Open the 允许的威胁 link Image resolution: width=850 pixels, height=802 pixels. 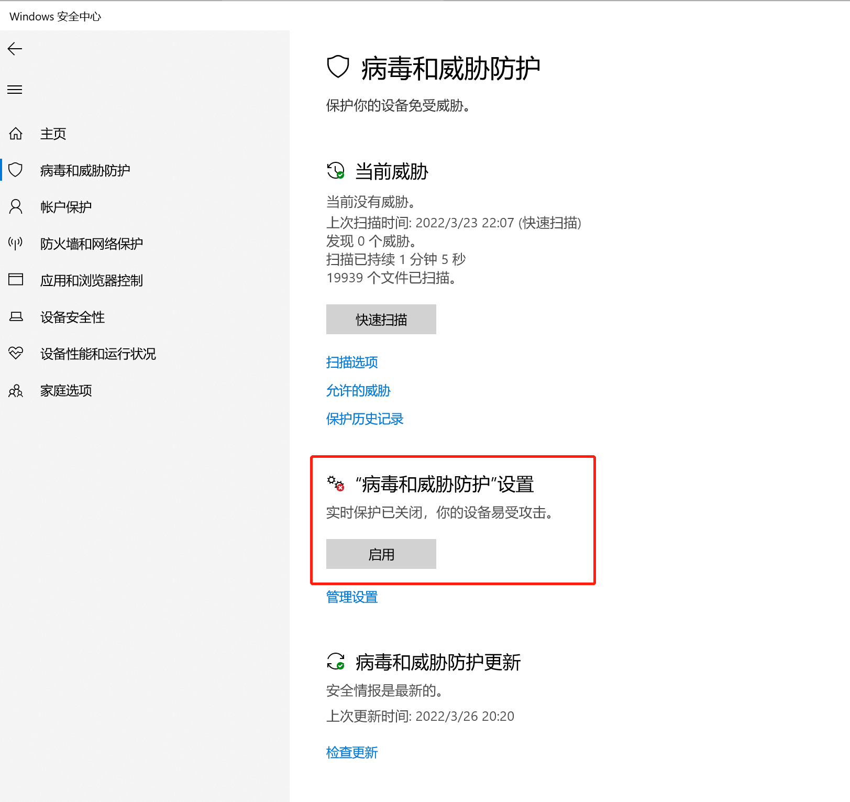coord(358,390)
